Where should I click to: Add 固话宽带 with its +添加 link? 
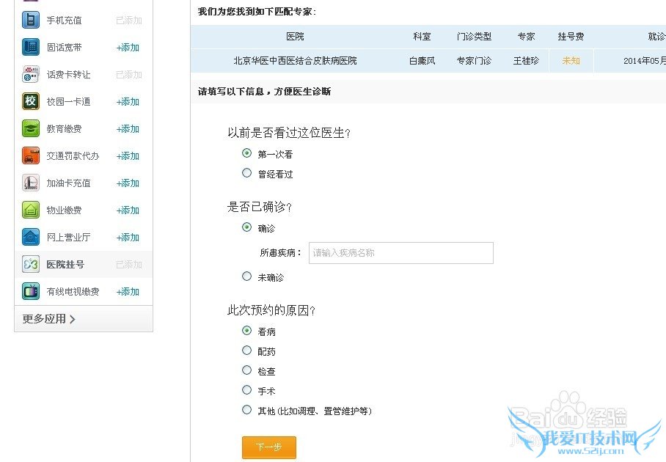point(128,48)
